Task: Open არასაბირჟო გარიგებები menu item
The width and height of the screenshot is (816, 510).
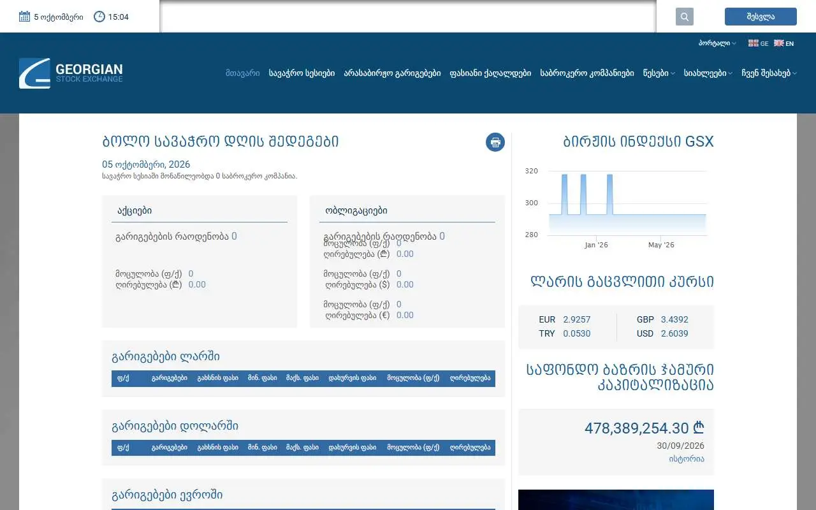Action: (392, 73)
